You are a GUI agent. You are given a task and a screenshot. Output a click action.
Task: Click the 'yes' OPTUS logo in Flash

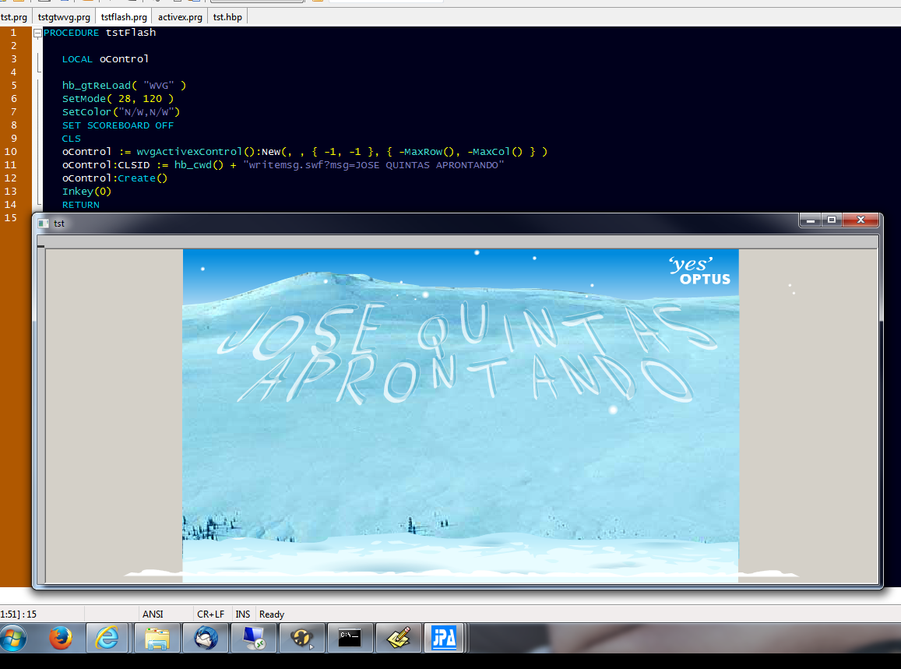click(699, 270)
